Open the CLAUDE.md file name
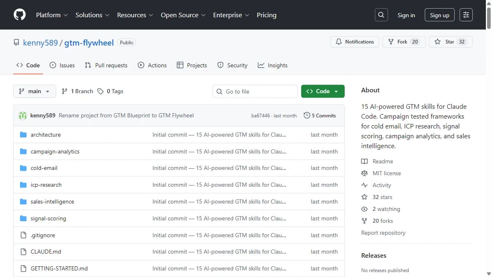The image size is (492, 277). click(x=46, y=252)
